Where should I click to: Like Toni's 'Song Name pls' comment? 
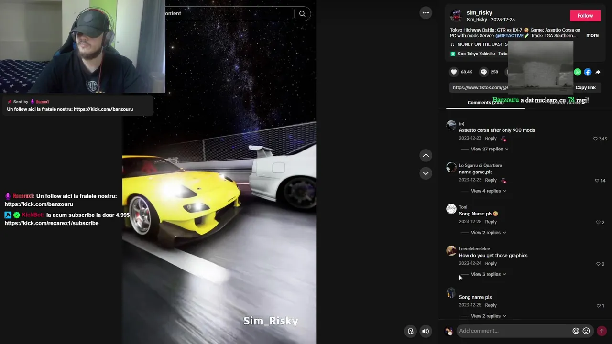[598, 222]
